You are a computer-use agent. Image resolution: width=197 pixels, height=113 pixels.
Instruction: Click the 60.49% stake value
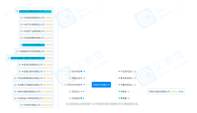48,85
